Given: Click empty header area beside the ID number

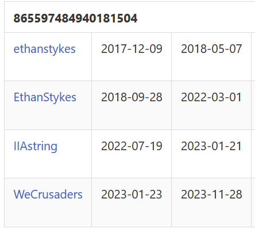Looking at the screenshot, I should pos(195,18).
